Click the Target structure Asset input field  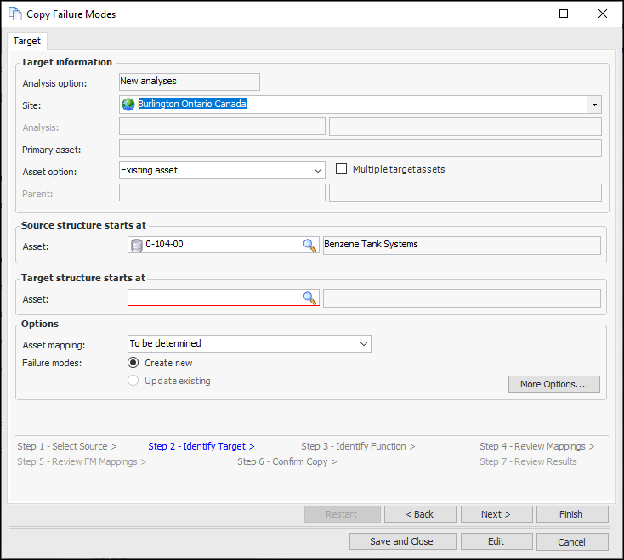pos(214,298)
